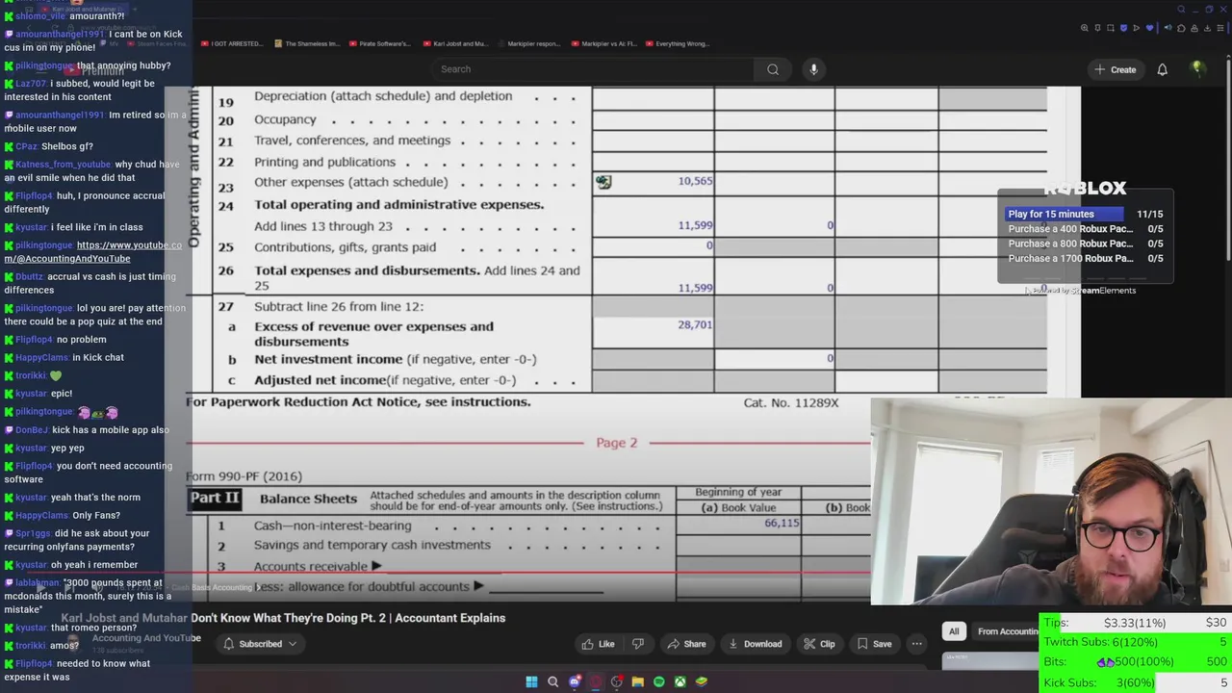This screenshot has width=1232, height=693.
Task: Click the pinboard pin icon in browser toolbar
Action: tap(1098, 28)
